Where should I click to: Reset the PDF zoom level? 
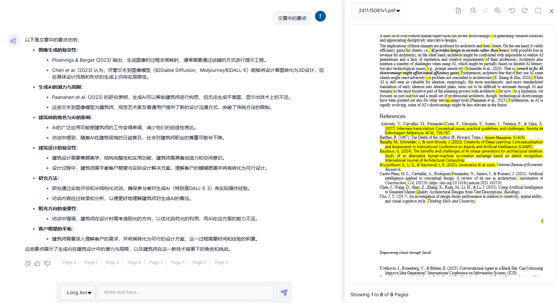tap(485, 10)
